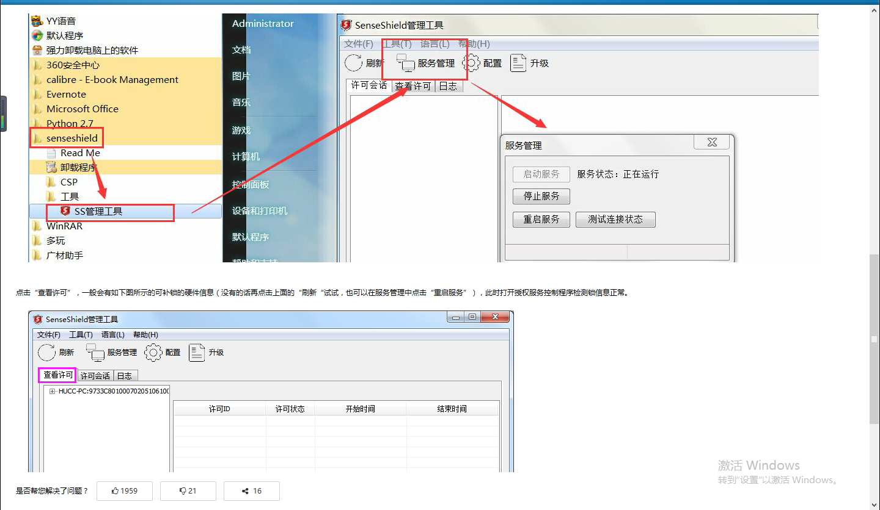Click the thumbs-up button showing 1959
880x510 pixels.
click(125, 490)
